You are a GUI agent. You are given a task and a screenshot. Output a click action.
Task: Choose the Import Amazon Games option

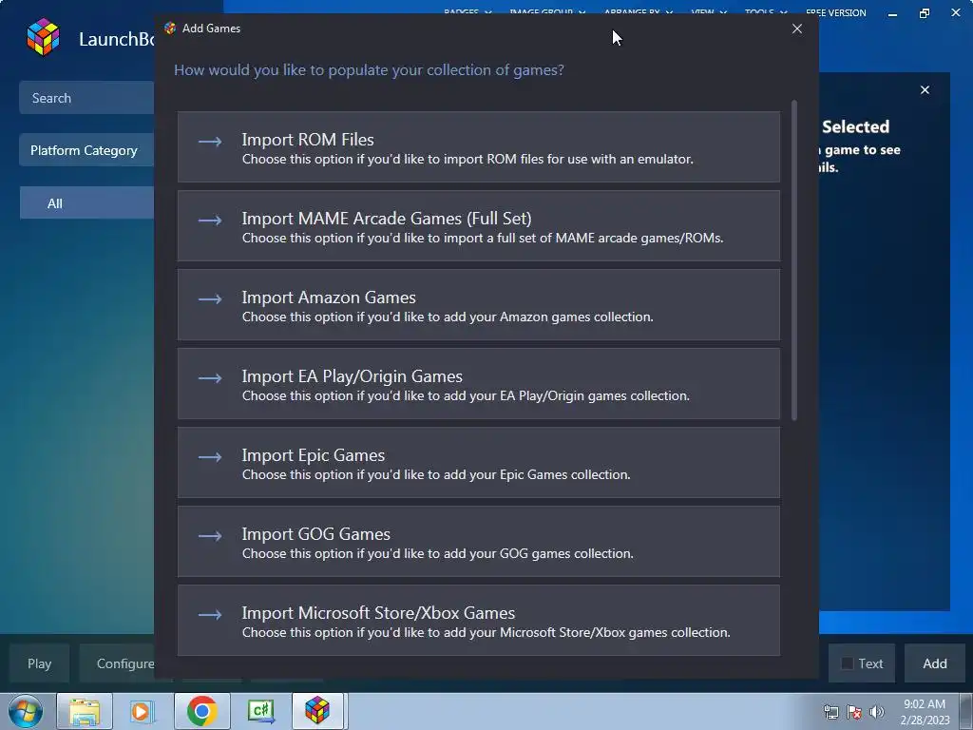479,305
